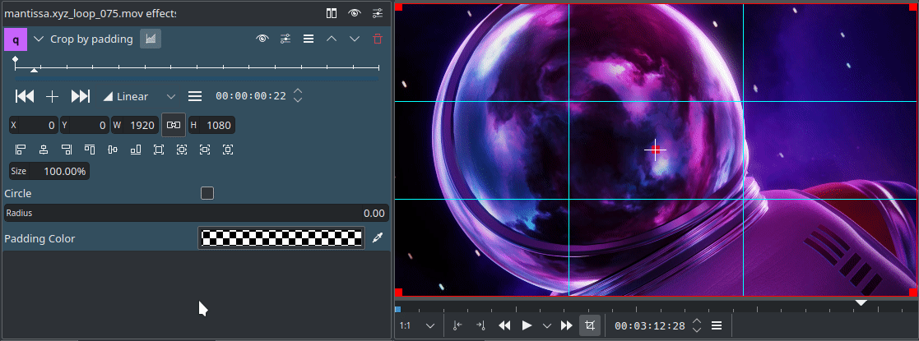Enable the Circle checkbox
Viewport: 919px width, 341px height.
pos(207,193)
